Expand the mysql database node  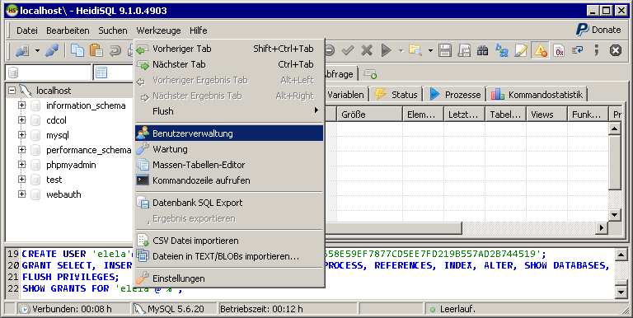click(x=21, y=135)
